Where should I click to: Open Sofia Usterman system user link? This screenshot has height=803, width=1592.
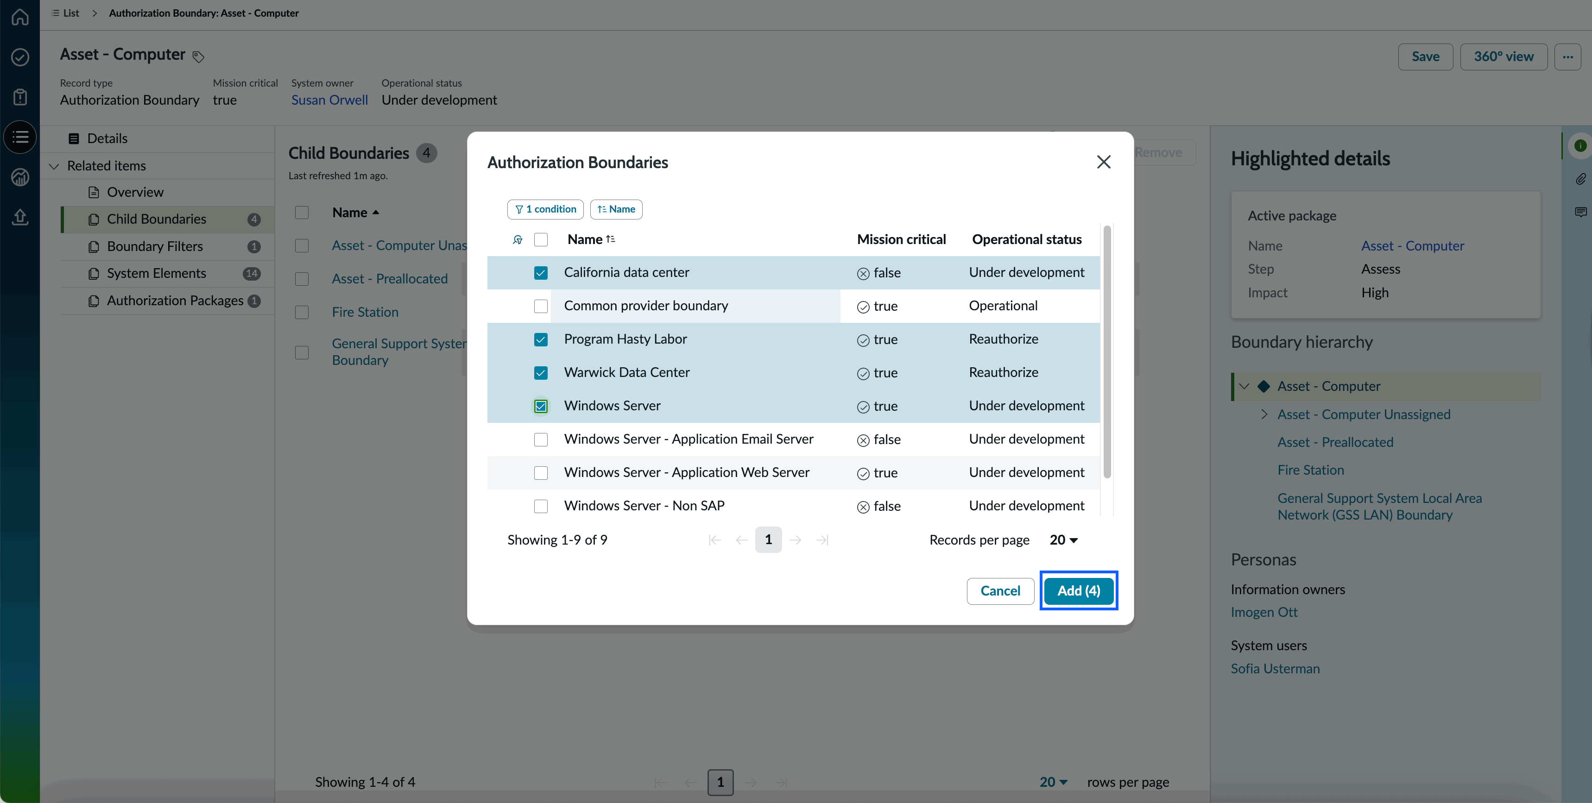click(x=1275, y=669)
